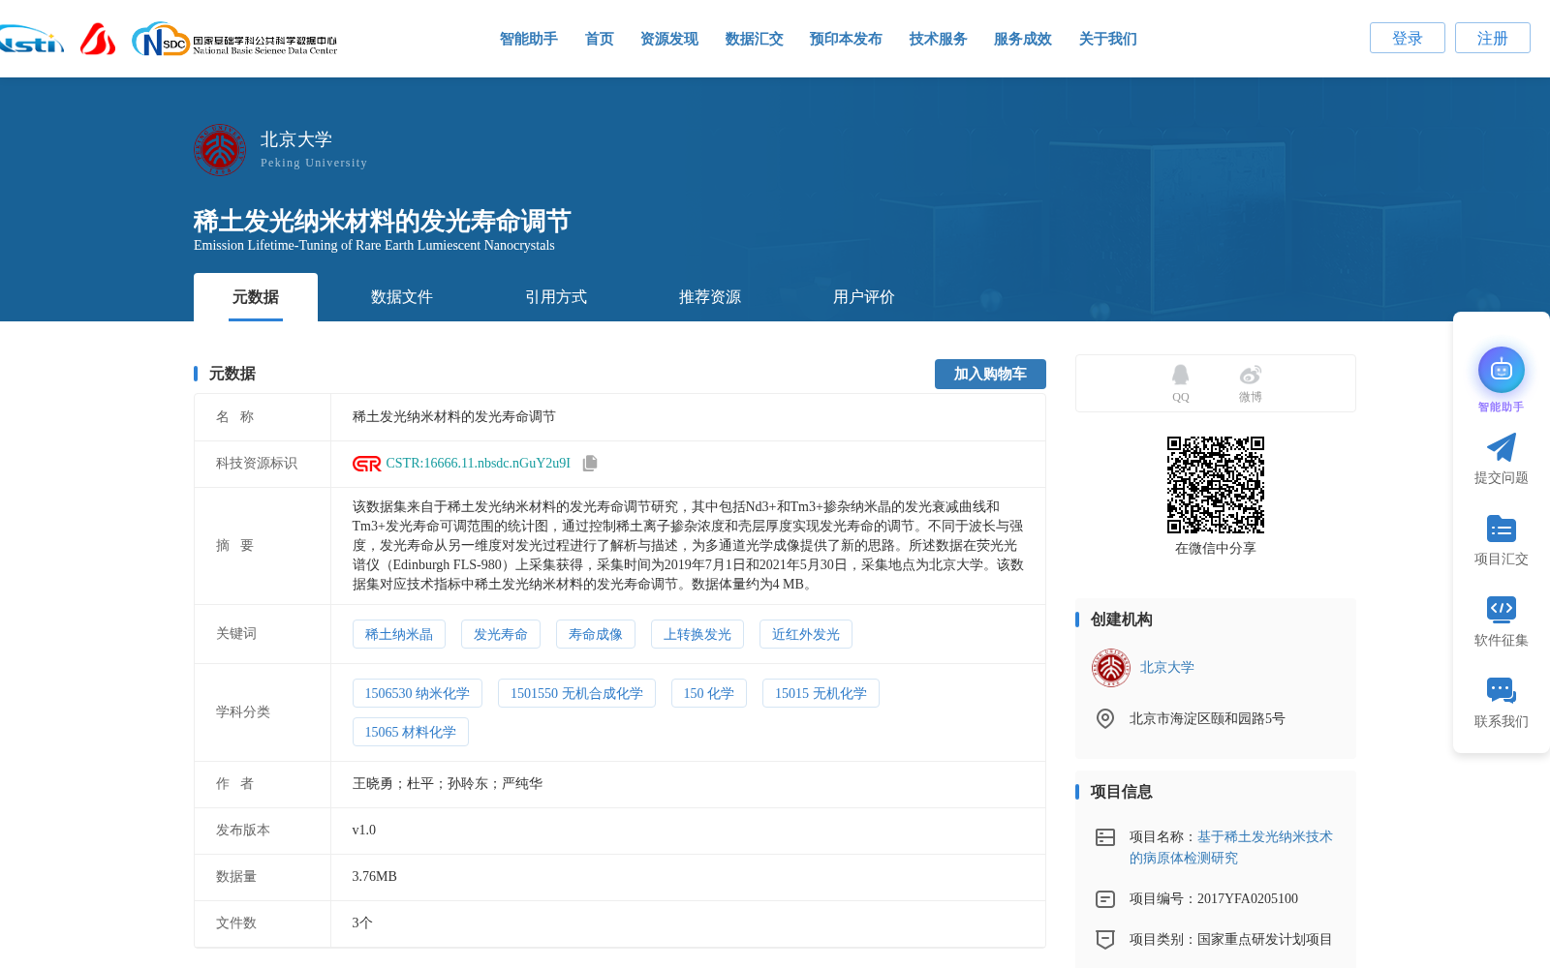The height and width of the screenshot is (968, 1550).
Task: Copy the CSTR identifier with copy icon
Action: click(590, 464)
